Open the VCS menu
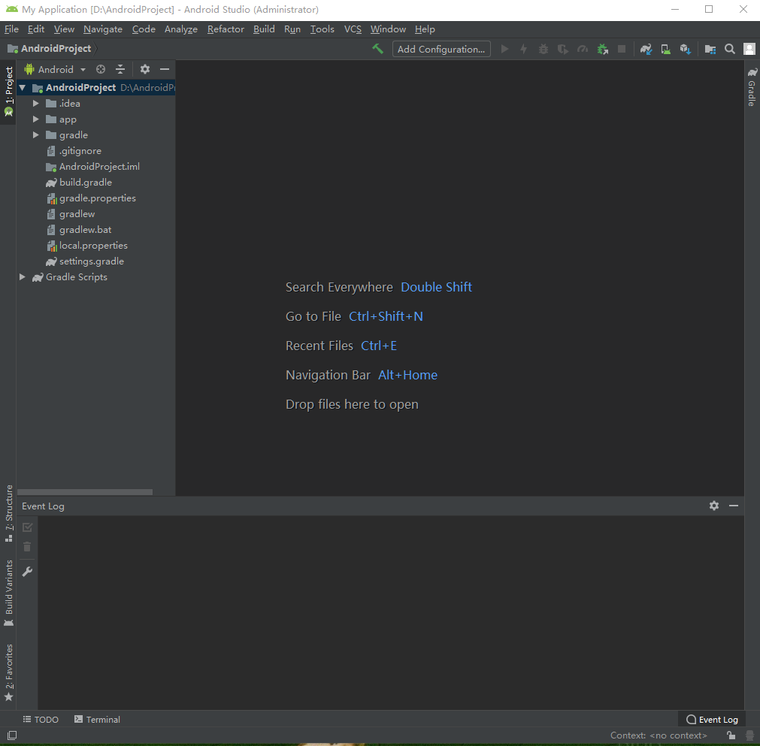 click(353, 29)
